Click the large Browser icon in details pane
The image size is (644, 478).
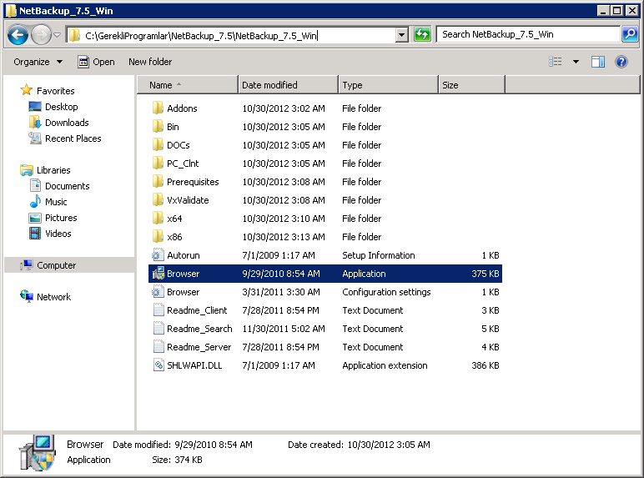pos(37,453)
